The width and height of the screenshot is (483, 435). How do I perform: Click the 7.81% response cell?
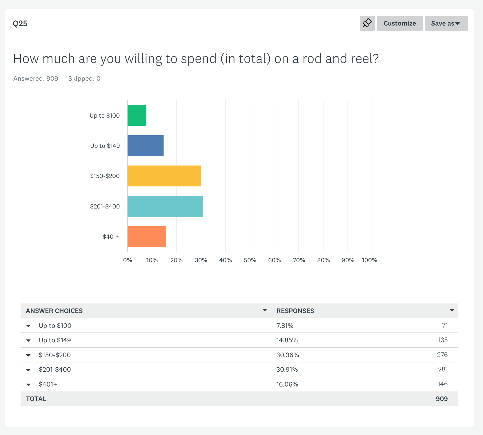pyautogui.click(x=285, y=326)
